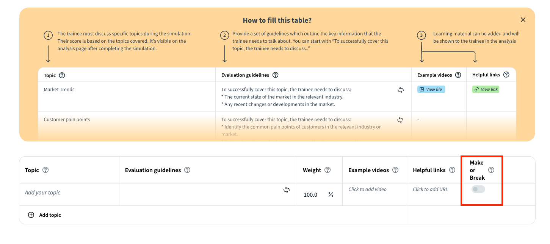The width and height of the screenshot is (550, 244).
Task: Edit the 100.0 weight percentage value
Action: pos(310,195)
